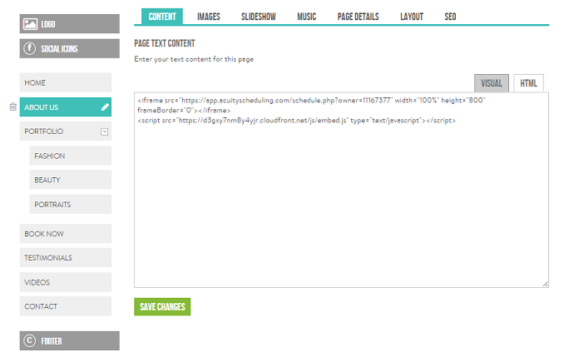Click the pencil edit icon on About Us
The image size is (569, 357).
[x=105, y=107]
